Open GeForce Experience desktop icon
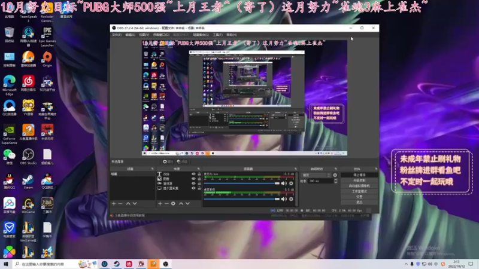479x269 pixels. 10,134
